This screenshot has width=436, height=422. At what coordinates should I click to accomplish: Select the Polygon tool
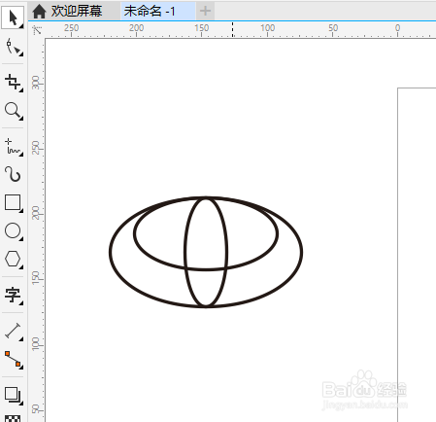click(13, 259)
